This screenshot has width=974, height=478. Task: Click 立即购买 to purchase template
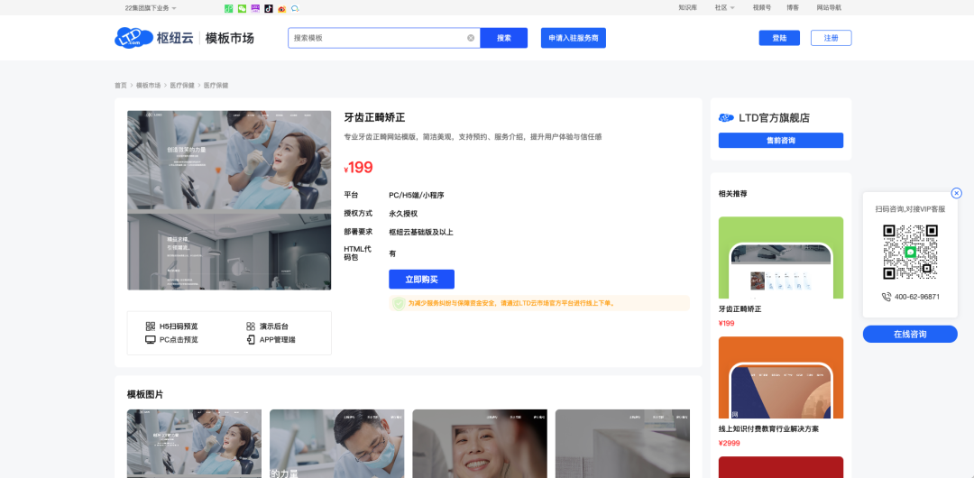point(422,279)
